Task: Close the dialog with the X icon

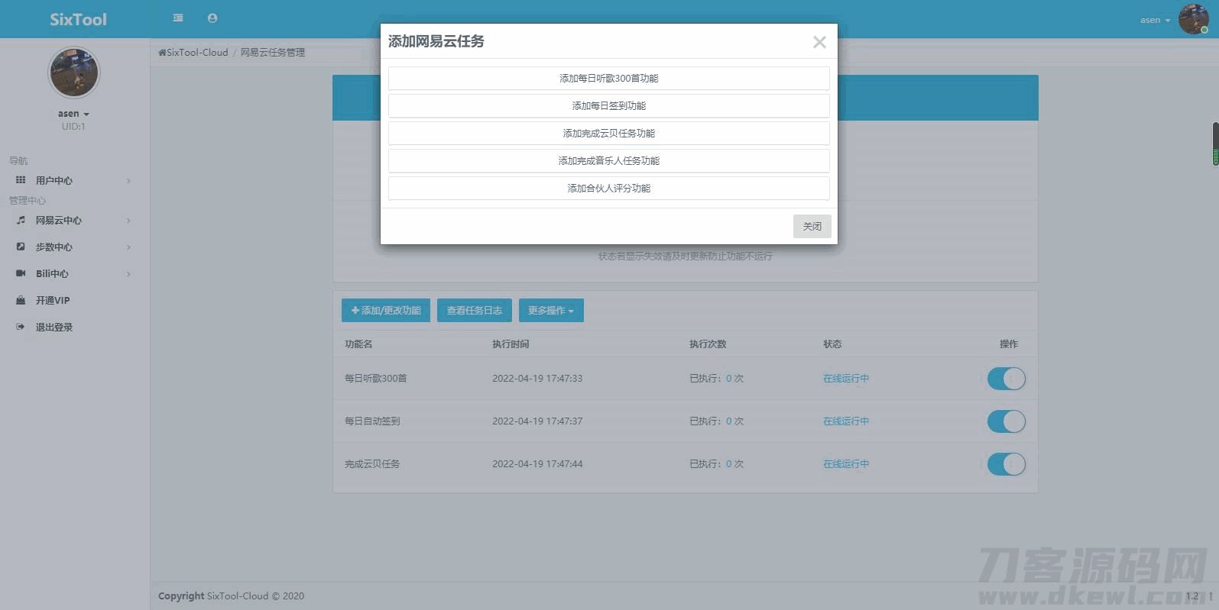Action: 819,43
